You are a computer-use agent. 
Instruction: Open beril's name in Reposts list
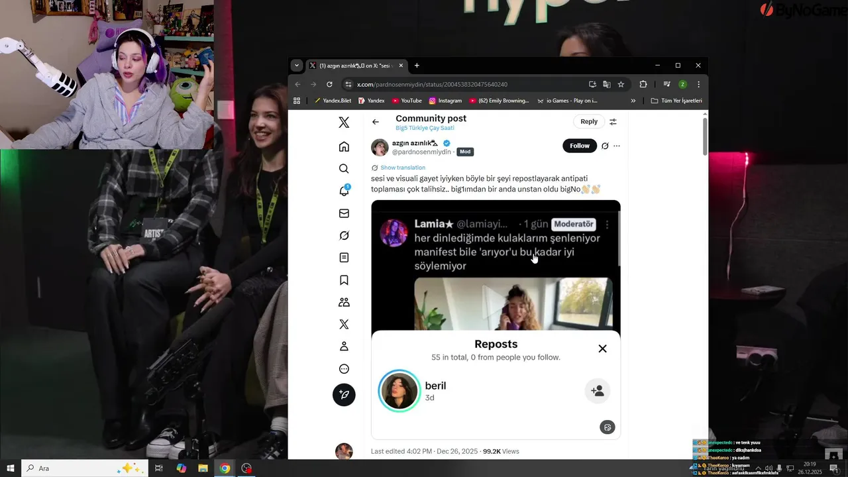(x=435, y=386)
